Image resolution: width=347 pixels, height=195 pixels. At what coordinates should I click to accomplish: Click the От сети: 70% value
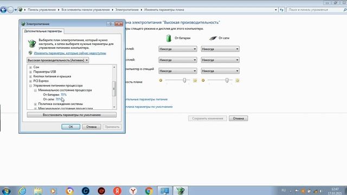click(59, 99)
